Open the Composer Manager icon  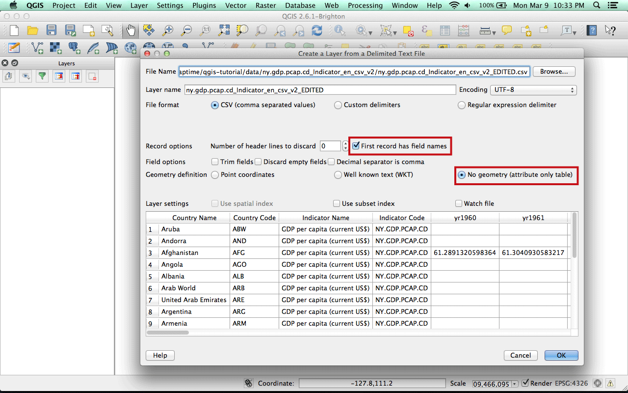[107, 30]
